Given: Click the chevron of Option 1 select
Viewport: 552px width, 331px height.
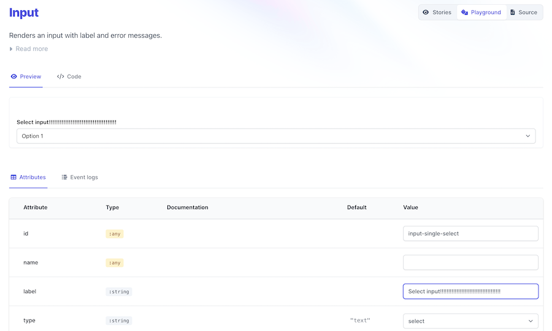Looking at the screenshot, I should tap(527, 136).
